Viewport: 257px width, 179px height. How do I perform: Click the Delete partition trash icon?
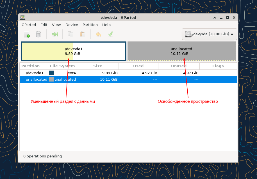tap(38, 34)
